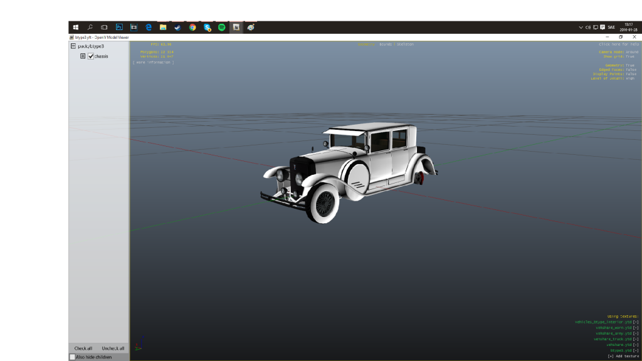
Task: Uncheck the chassis visibility checkbox
Action: pyautogui.click(x=91, y=56)
